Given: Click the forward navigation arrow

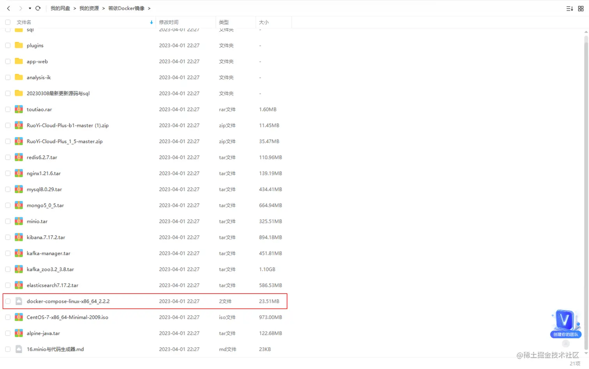Looking at the screenshot, I should [21, 8].
